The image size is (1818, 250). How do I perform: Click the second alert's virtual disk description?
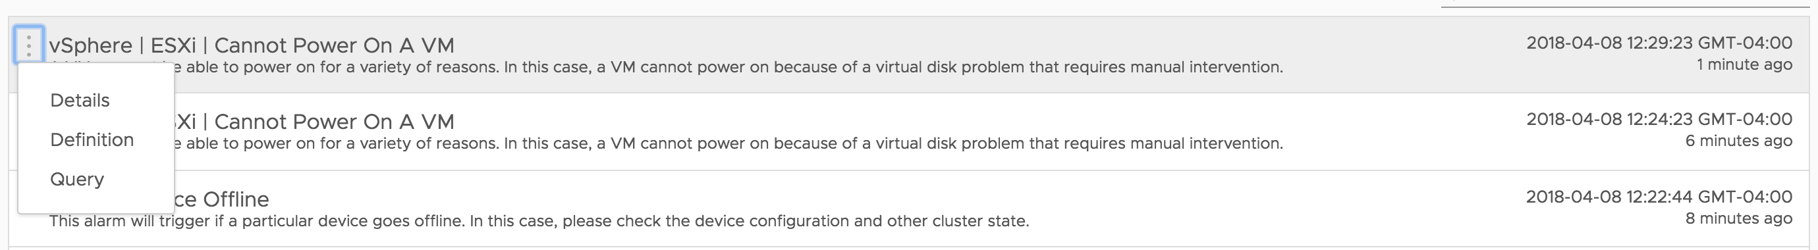point(729,143)
